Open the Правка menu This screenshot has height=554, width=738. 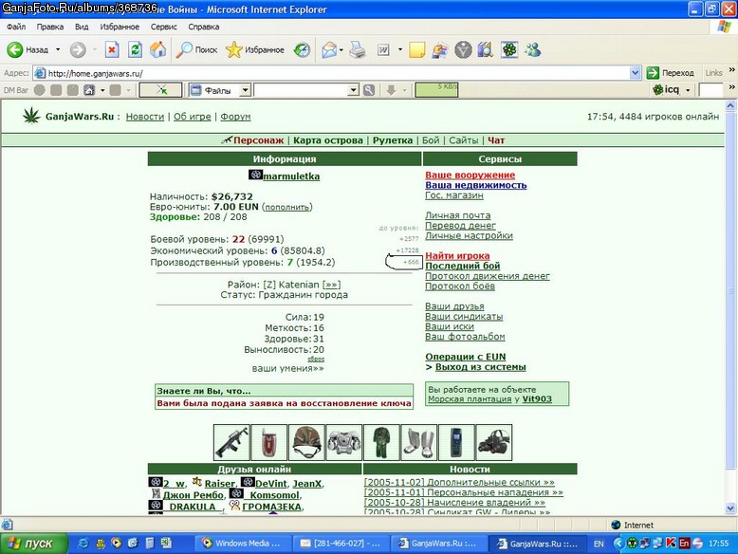(50, 27)
